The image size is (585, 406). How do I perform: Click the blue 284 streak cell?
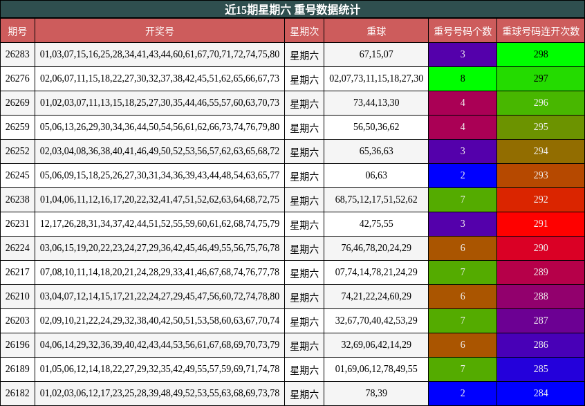541,394
